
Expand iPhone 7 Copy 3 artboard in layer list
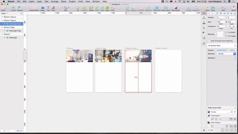coord(2,17)
